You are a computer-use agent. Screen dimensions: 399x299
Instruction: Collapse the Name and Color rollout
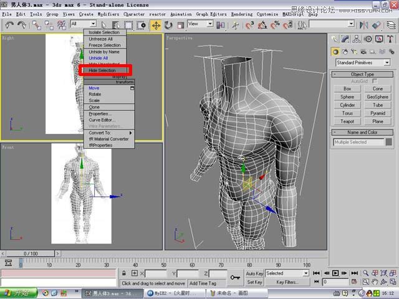coord(362,132)
